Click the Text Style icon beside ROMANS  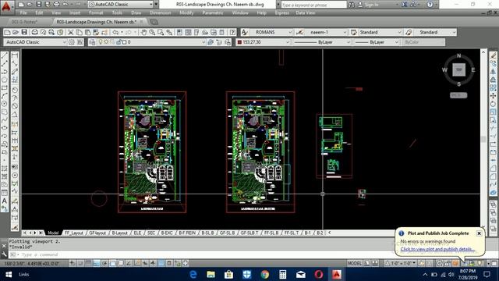tap(244, 32)
